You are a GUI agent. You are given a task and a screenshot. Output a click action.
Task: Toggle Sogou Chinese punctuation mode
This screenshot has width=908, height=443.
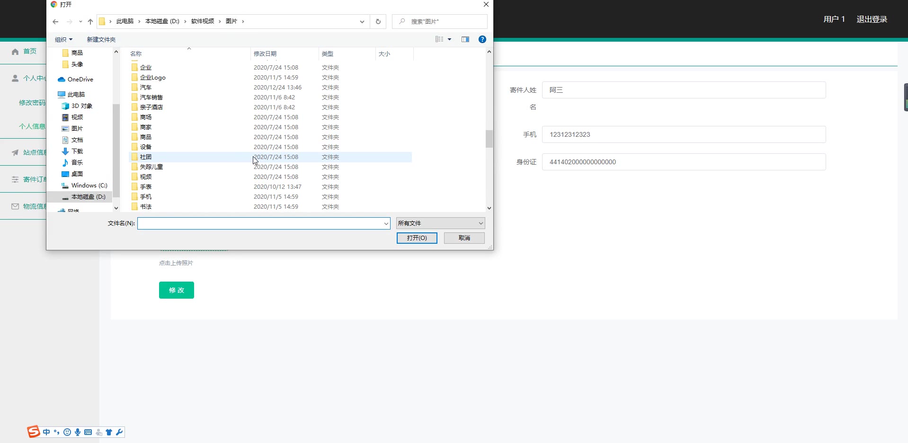click(x=57, y=432)
